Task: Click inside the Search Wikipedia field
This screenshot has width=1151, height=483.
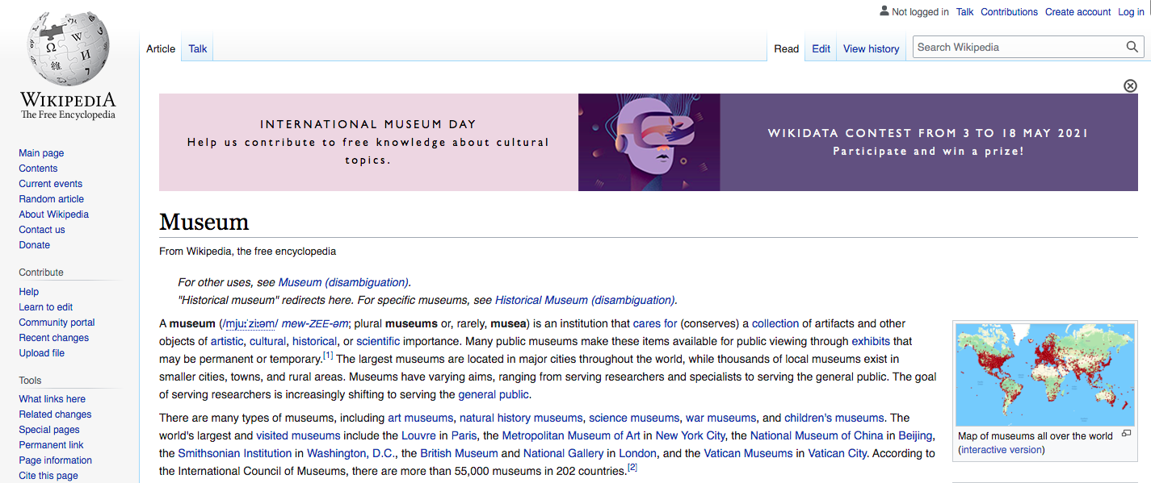Action: 1018,48
